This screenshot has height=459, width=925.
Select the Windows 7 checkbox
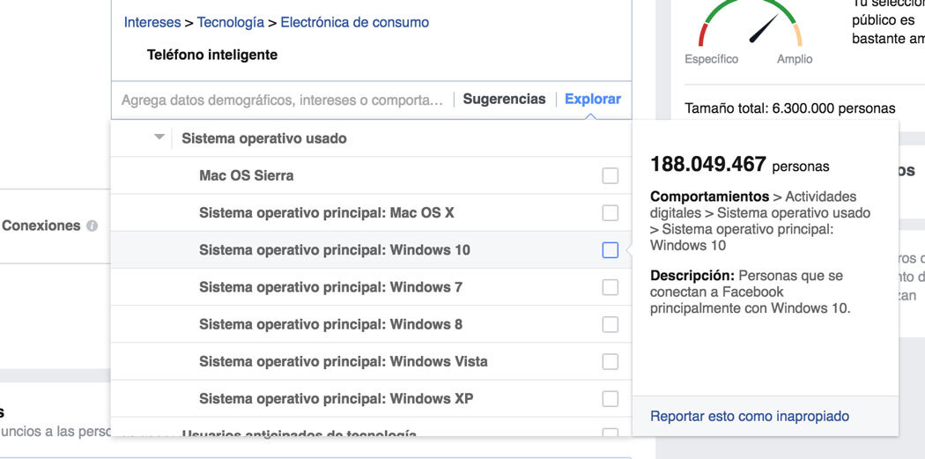pos(610,287)
